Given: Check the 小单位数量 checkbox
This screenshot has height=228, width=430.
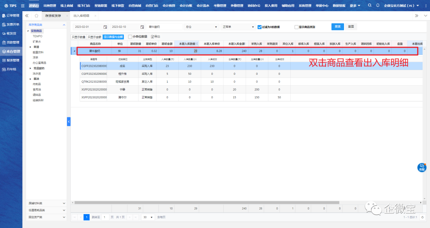Looking at the screenshot, I should tap(130, 37).
